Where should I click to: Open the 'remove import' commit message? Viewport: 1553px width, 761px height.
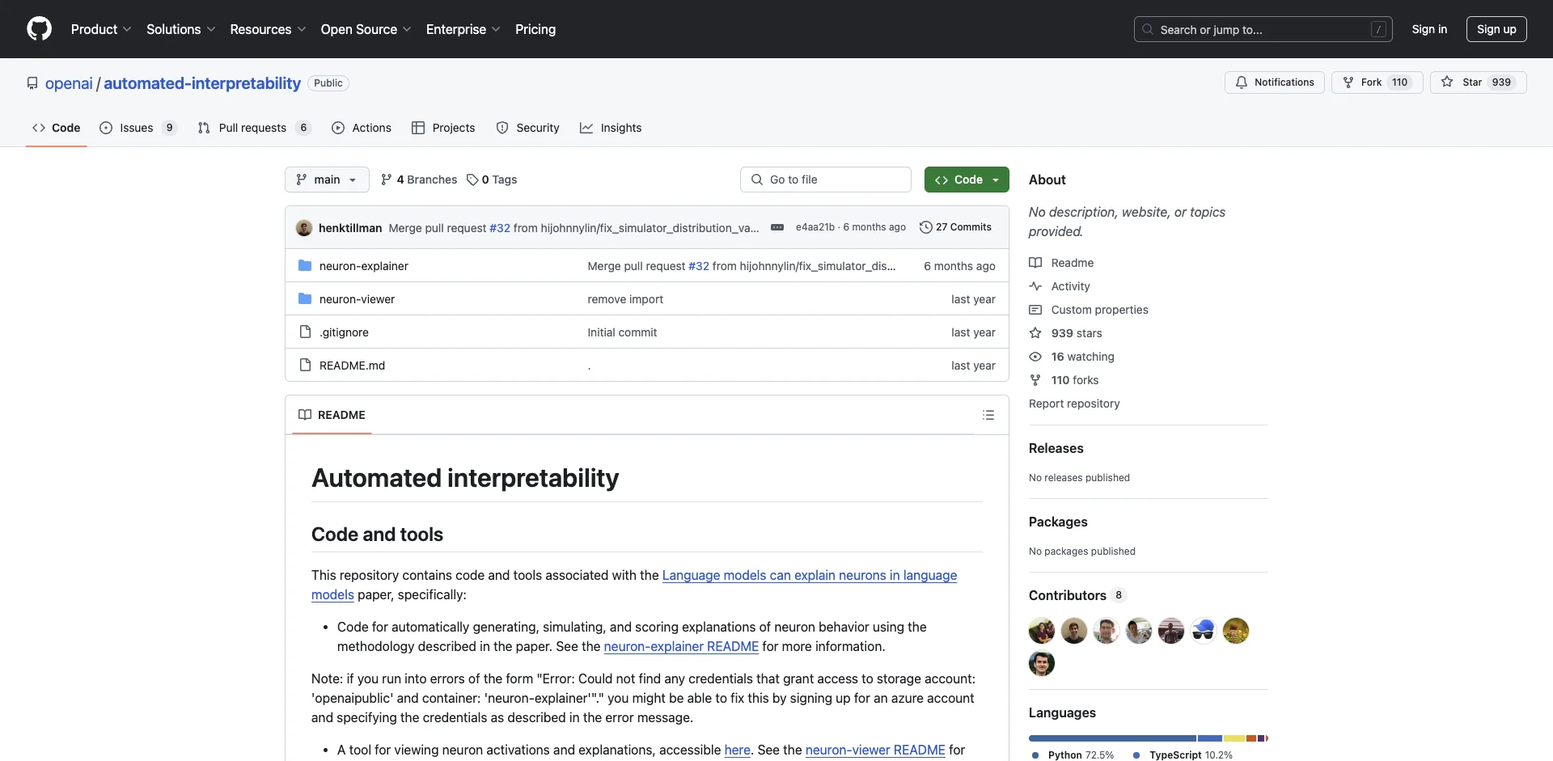625,299
